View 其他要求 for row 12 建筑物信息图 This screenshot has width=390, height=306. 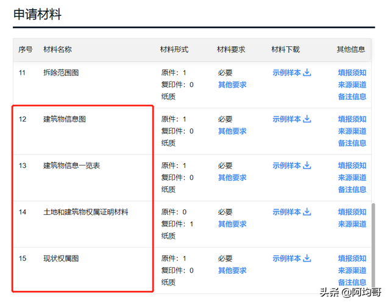pos(232,131)
